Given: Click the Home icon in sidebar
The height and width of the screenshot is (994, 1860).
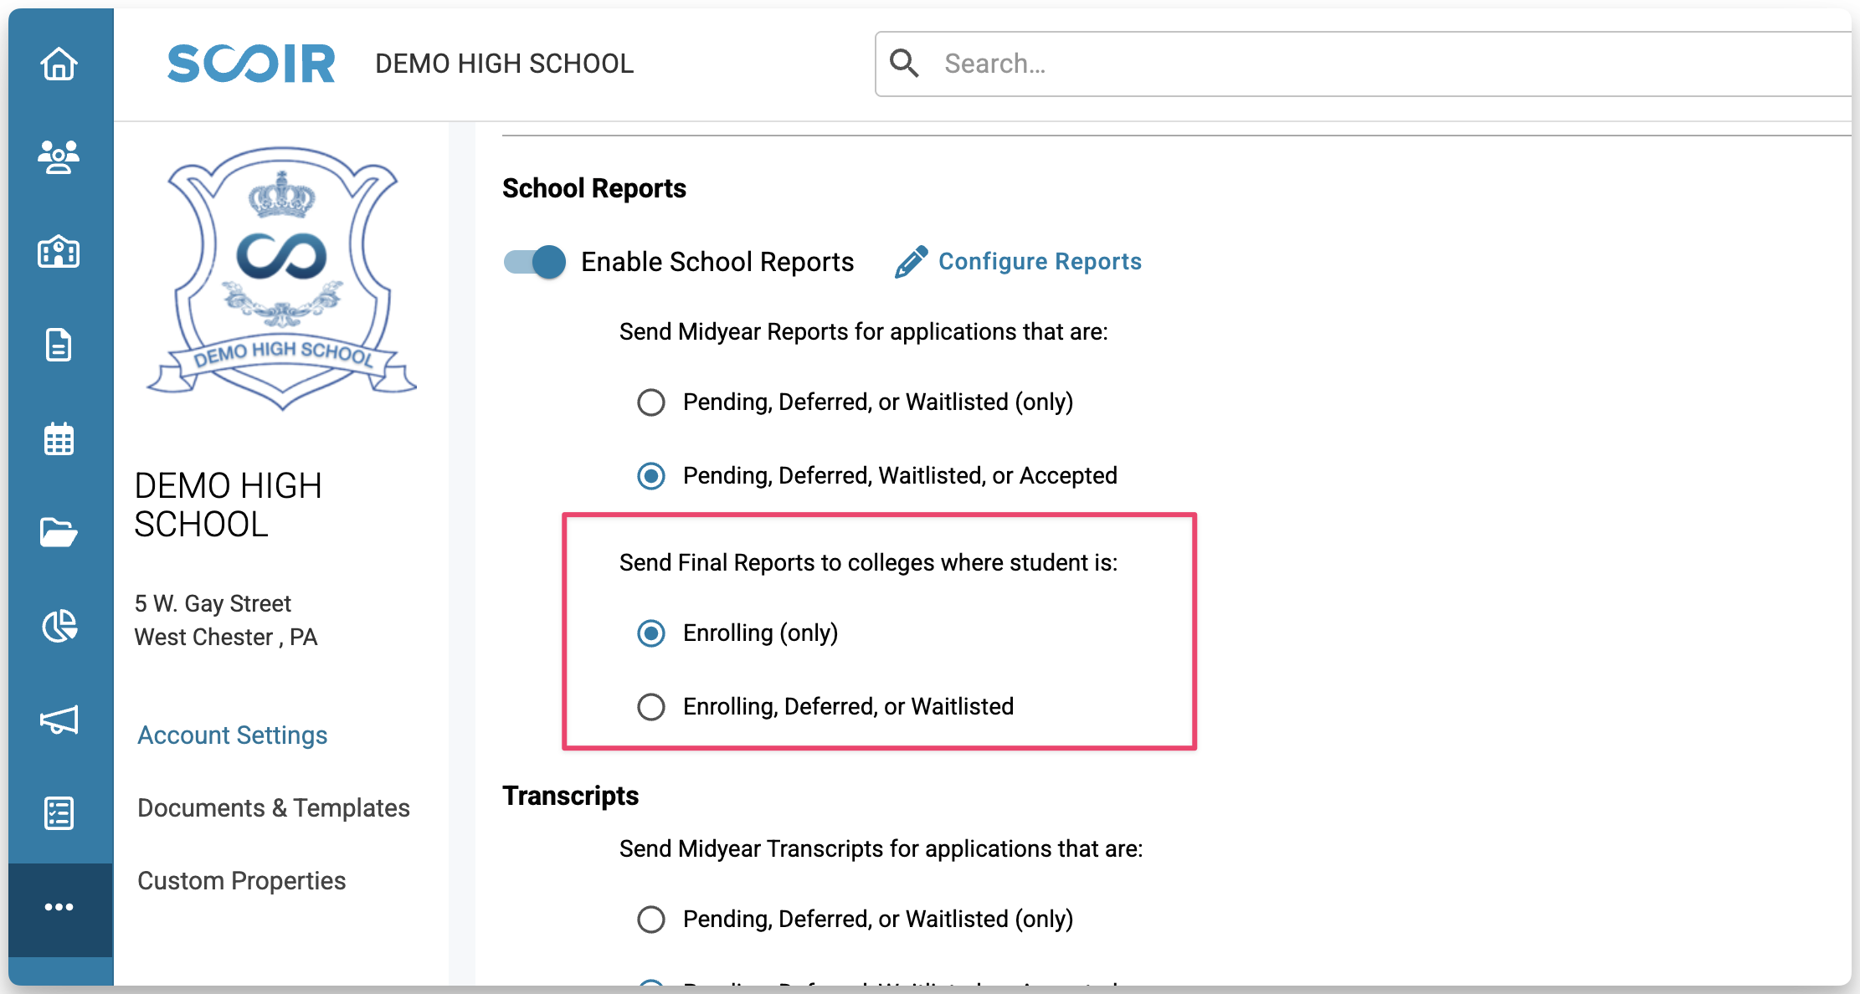Looking at the screenshot, I should pos(59,64).
